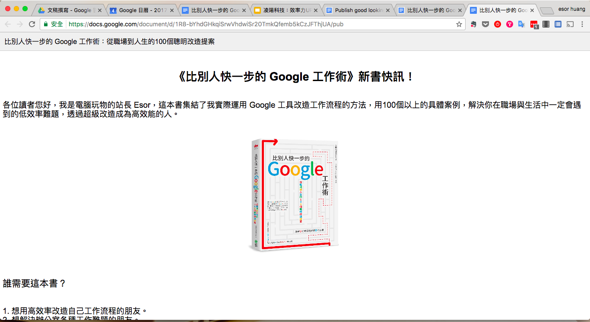Click the green secure lock 安全 indicator
Image resolution: width=590 pixels, height=322 pixels.
53,24
